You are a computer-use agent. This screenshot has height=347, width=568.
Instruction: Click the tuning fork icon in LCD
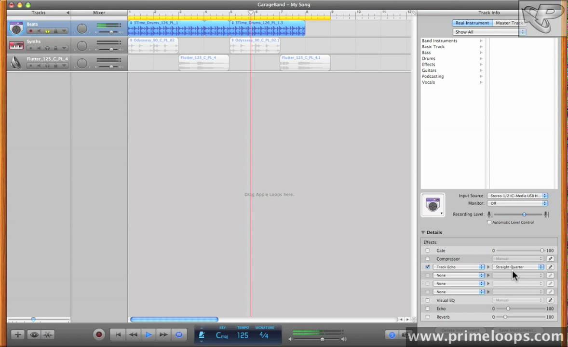[202, 335]
